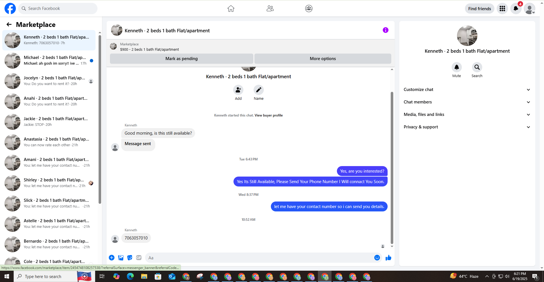Open the Astelle conversation
544x282 pixels.
pos(49,224)
